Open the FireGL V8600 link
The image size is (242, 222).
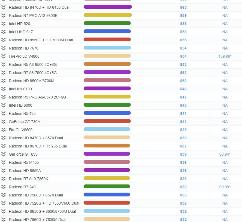21,130
